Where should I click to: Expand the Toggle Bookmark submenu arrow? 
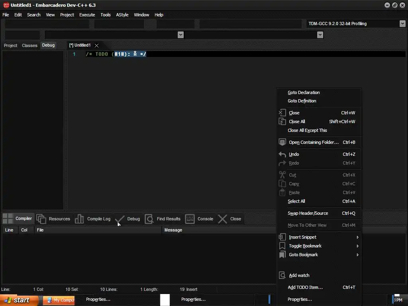click(x=357, y=246)
